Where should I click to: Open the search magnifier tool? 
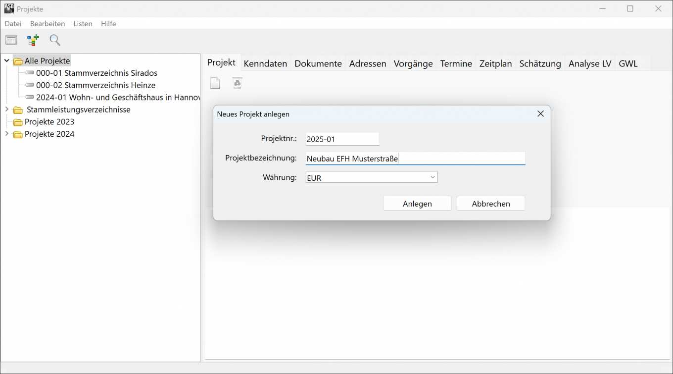(x=55, y=40)
